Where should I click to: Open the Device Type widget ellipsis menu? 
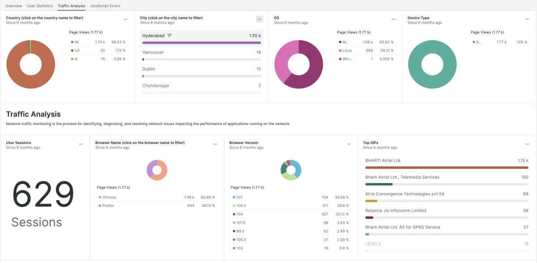[527, 19]
